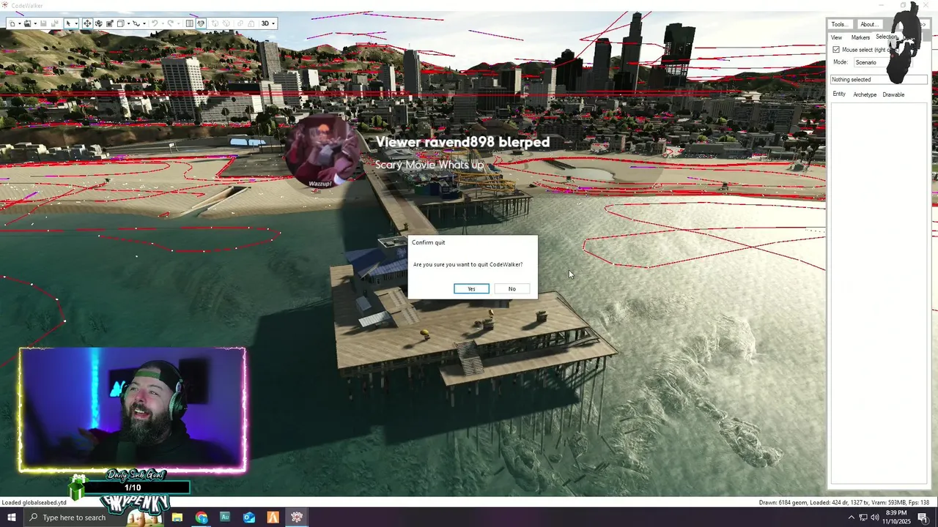Click Yes in Confirm quit dialog
Viewport: 938px width, 527px height.
pos(471,288)
